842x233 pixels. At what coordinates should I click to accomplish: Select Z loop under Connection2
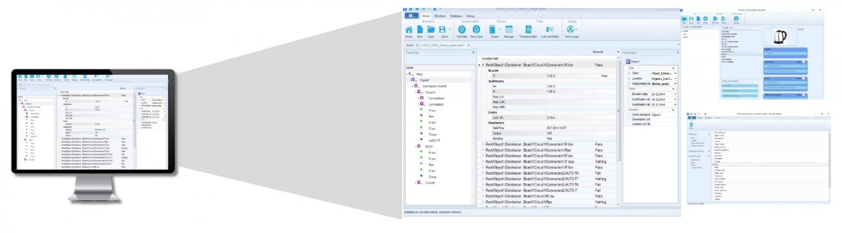432,135
